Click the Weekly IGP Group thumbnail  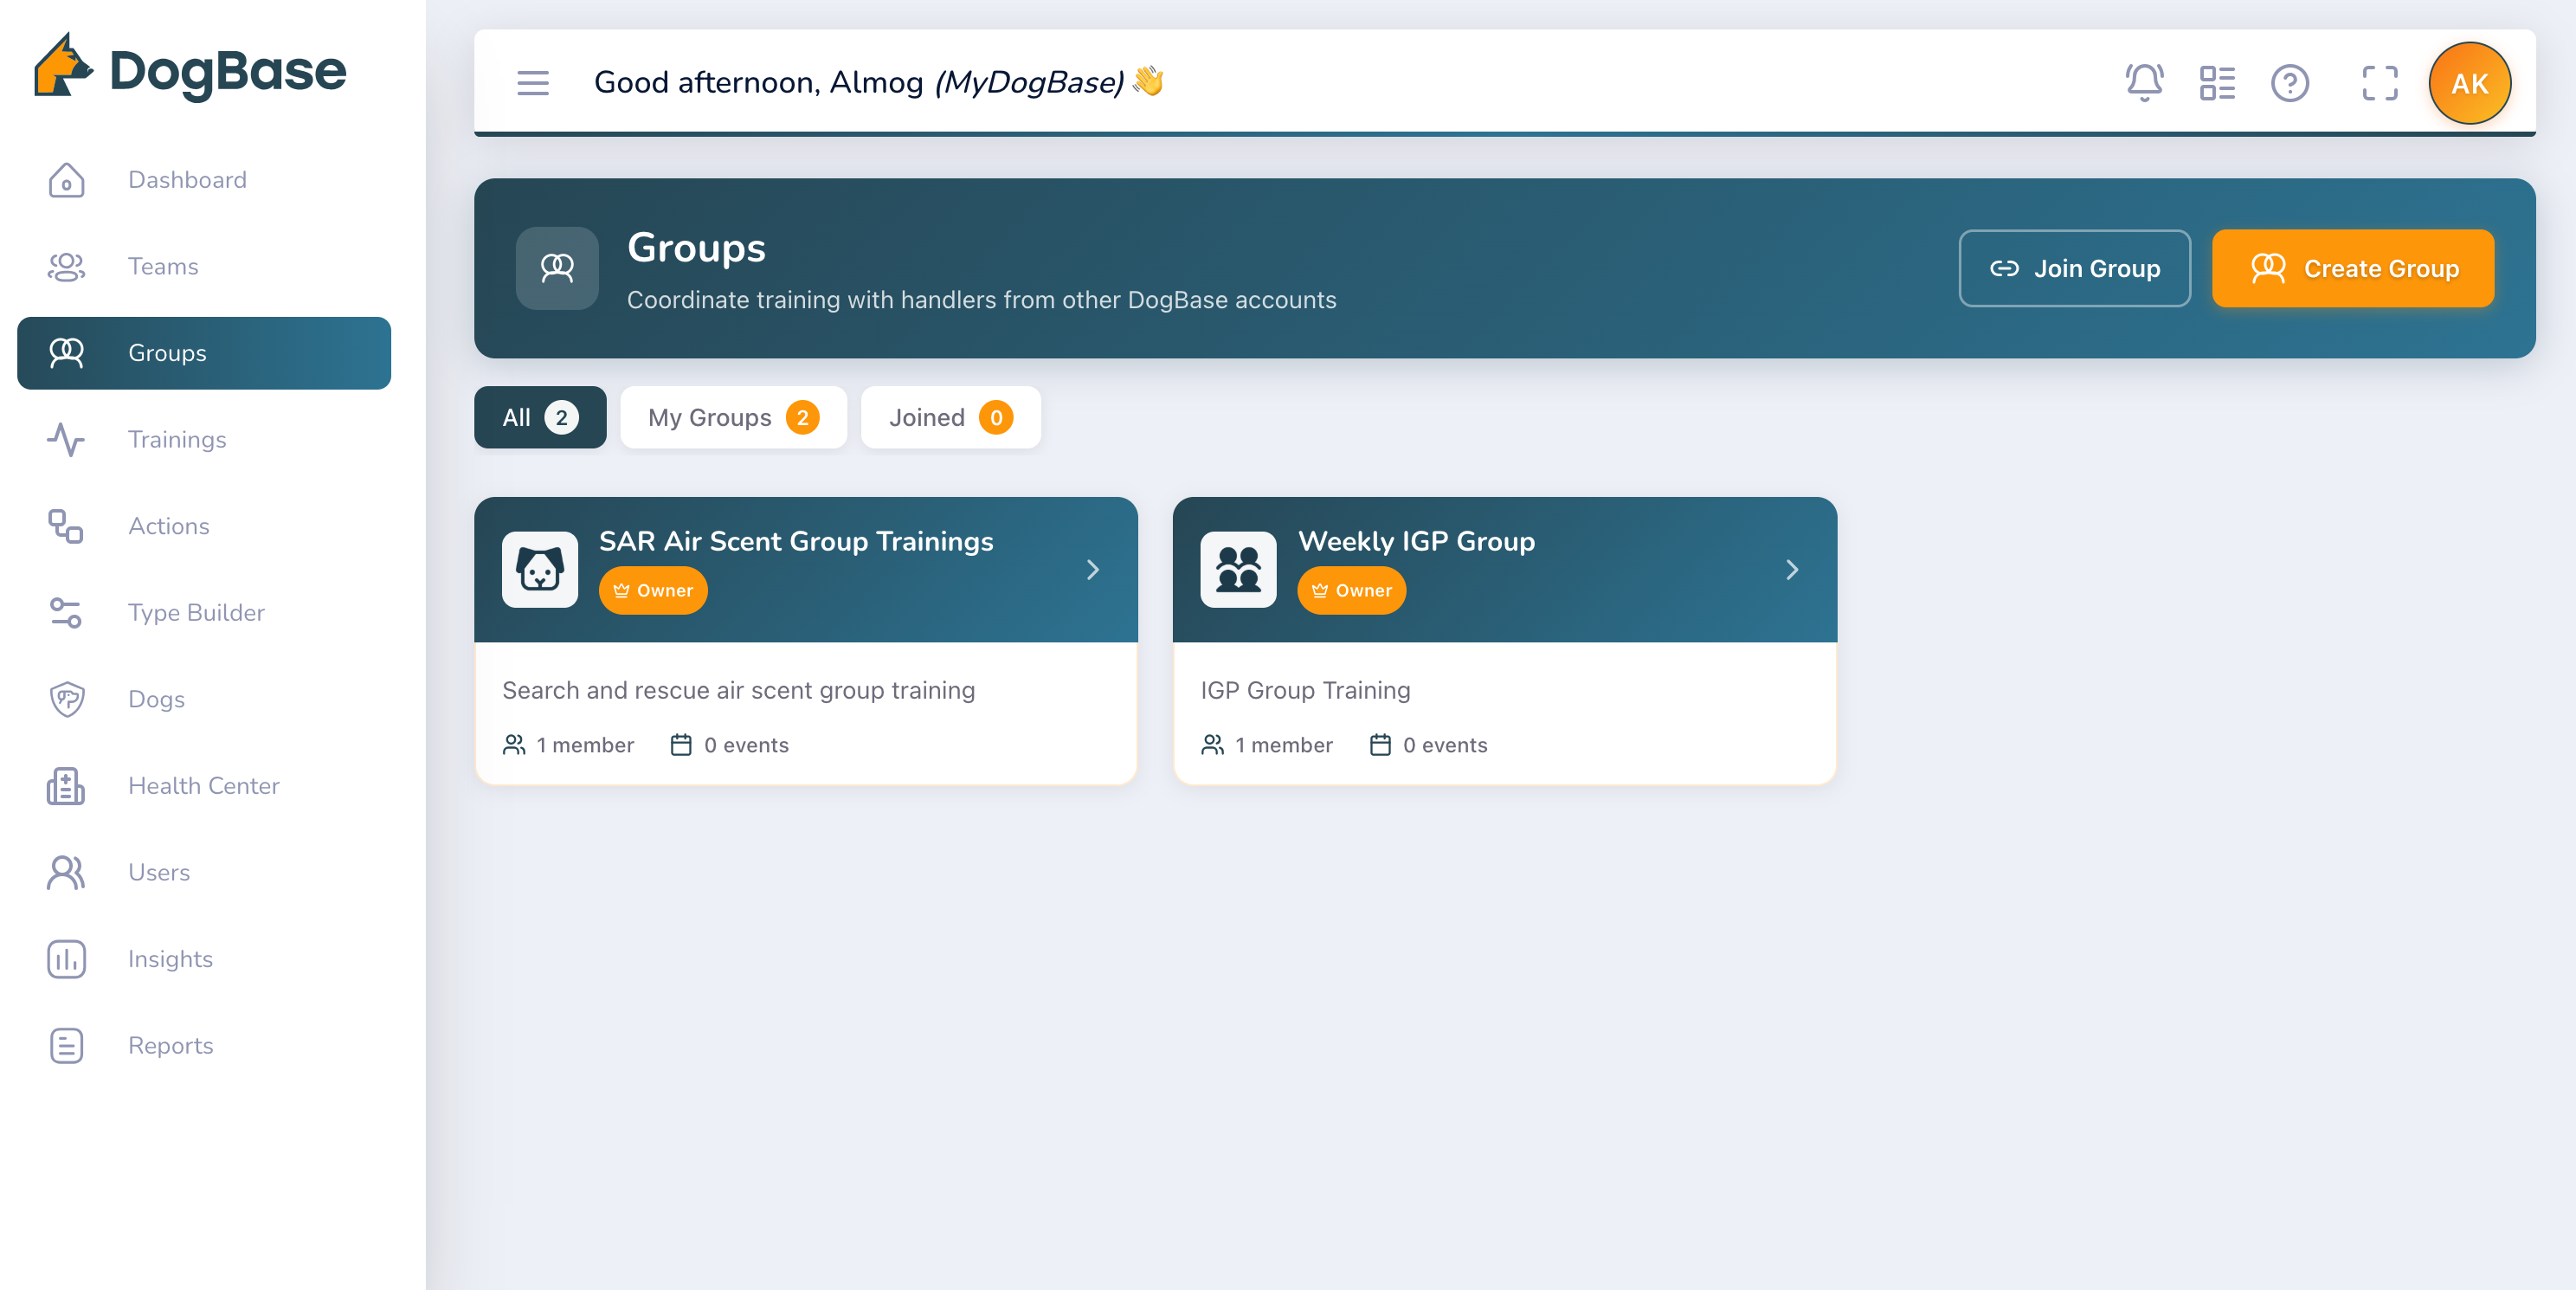pos(1238,570)
